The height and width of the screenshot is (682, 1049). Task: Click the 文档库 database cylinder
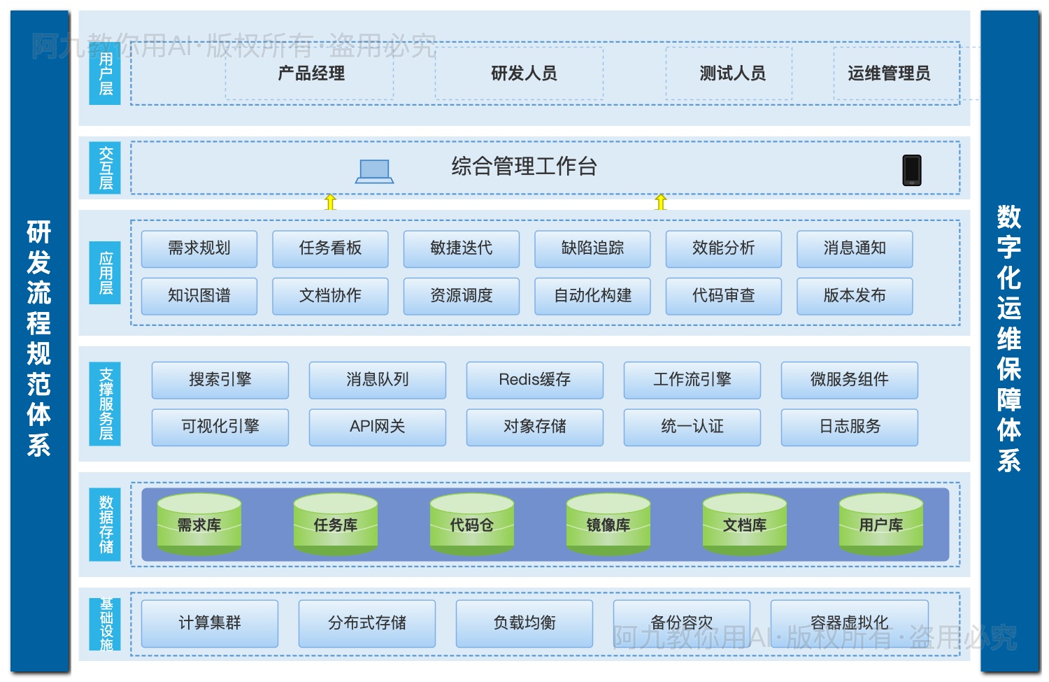pos(744,525)
